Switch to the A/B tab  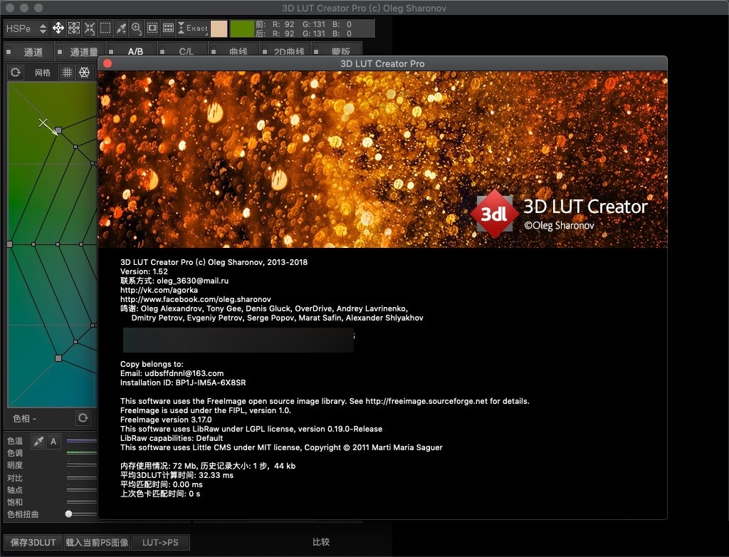135,52
